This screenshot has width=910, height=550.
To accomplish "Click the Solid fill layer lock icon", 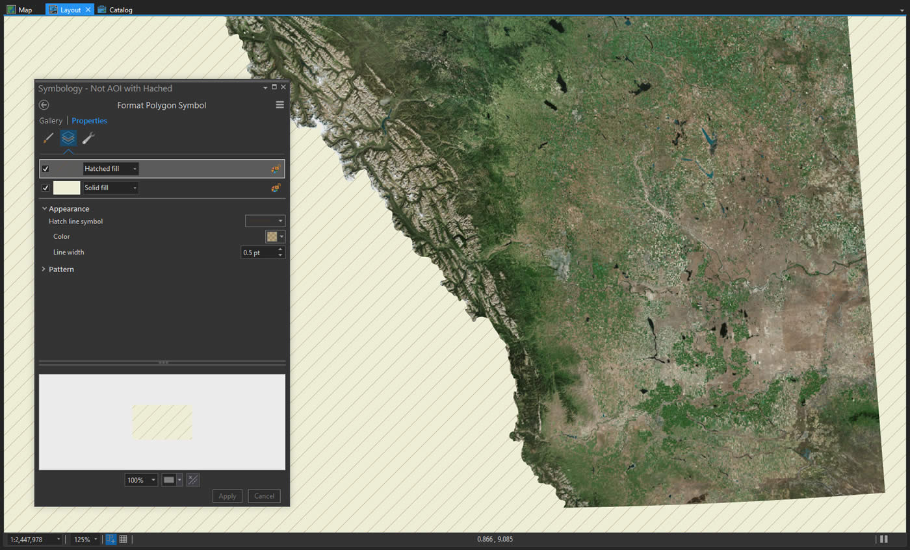I will click(276, 188).
